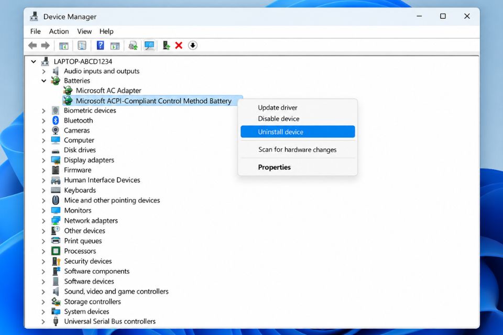Open the View menu

(x=84, y=31)
